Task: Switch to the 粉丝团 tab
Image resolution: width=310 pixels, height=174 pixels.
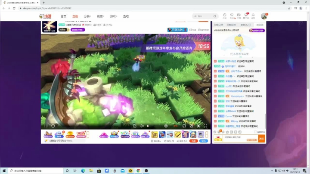Action: pos(260,25)
